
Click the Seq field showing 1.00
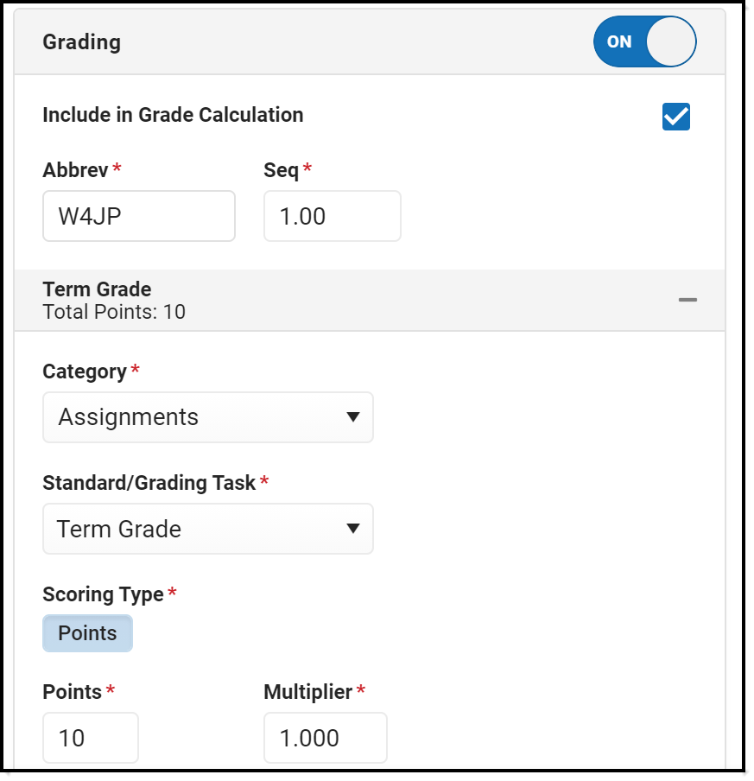coord(332,216)
